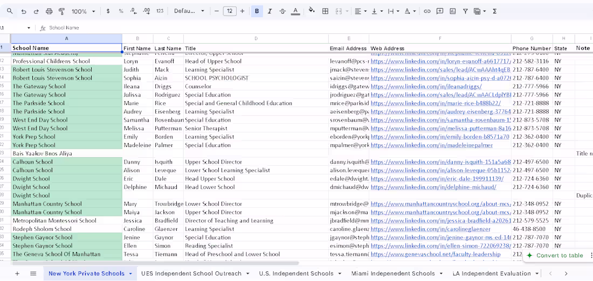Open the search menus magnifier icon
This screenshot has width=593, height=281.
click(10, 11)
